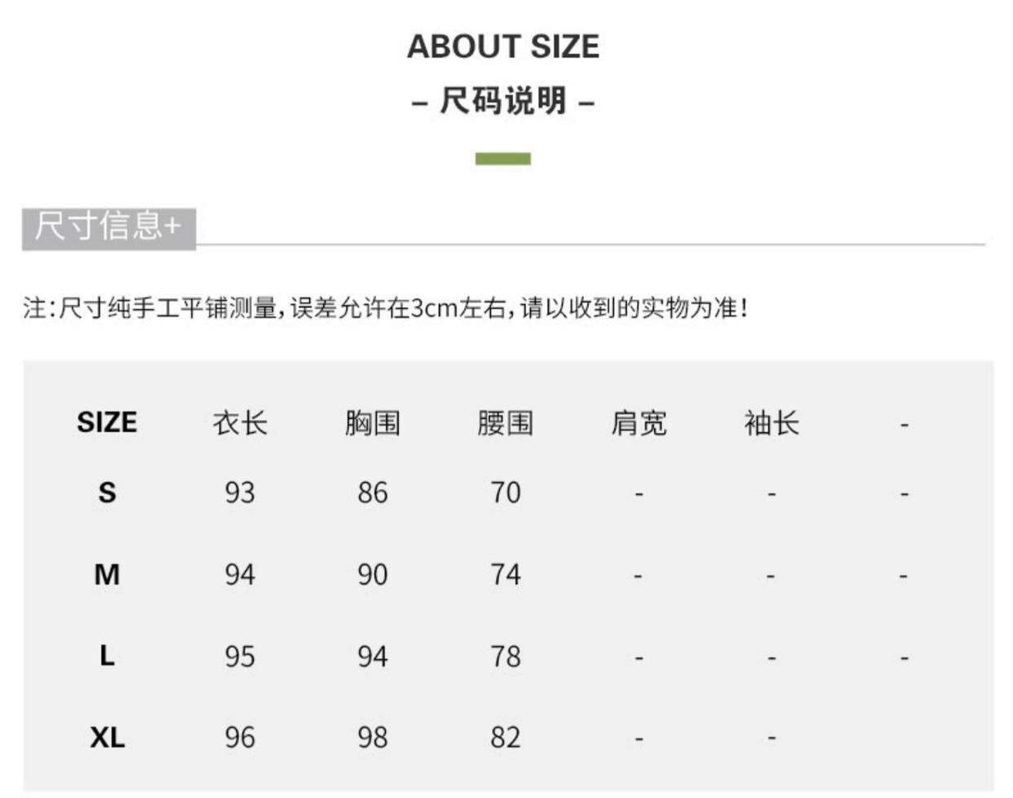The image size is (1013, 798).
Task: Select the 胸围 column header
Action: pos(373,423)
